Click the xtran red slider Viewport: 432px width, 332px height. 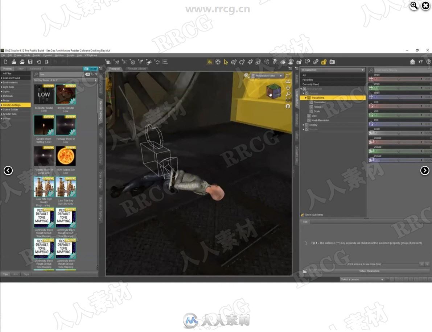click(399, 79)
